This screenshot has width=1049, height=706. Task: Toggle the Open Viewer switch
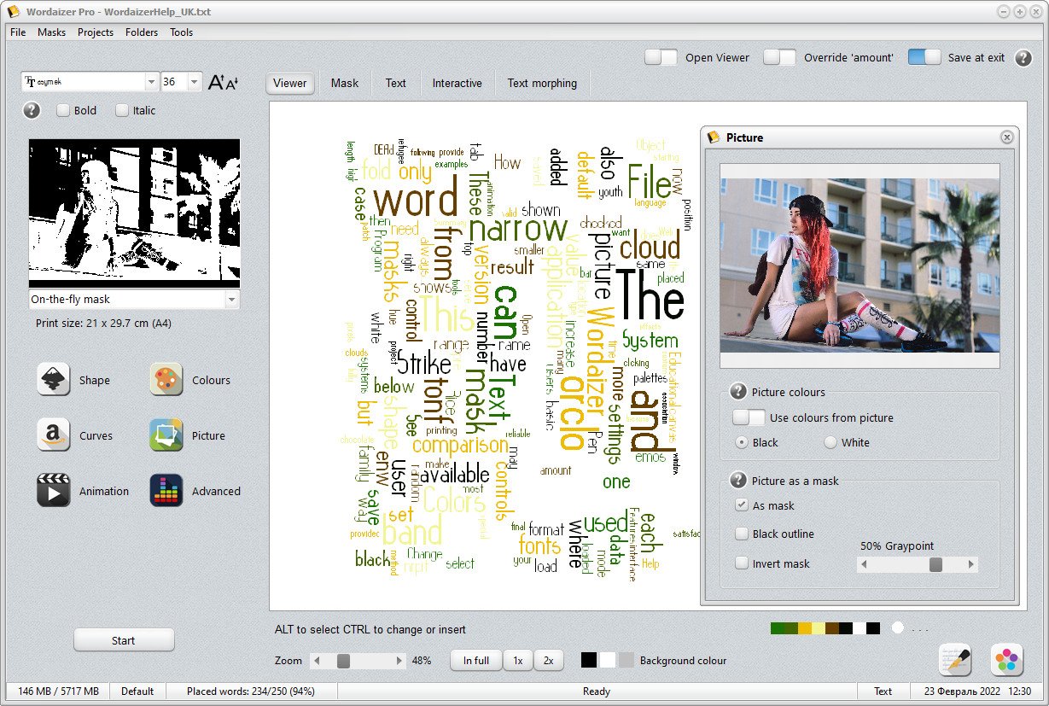661,57
